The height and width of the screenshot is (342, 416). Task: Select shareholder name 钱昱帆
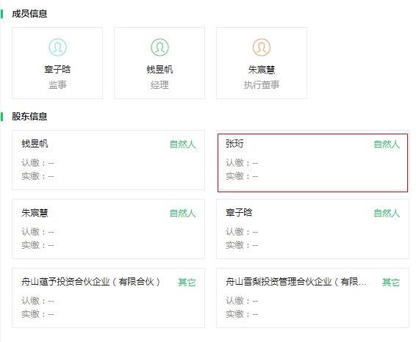coord(35,144)
